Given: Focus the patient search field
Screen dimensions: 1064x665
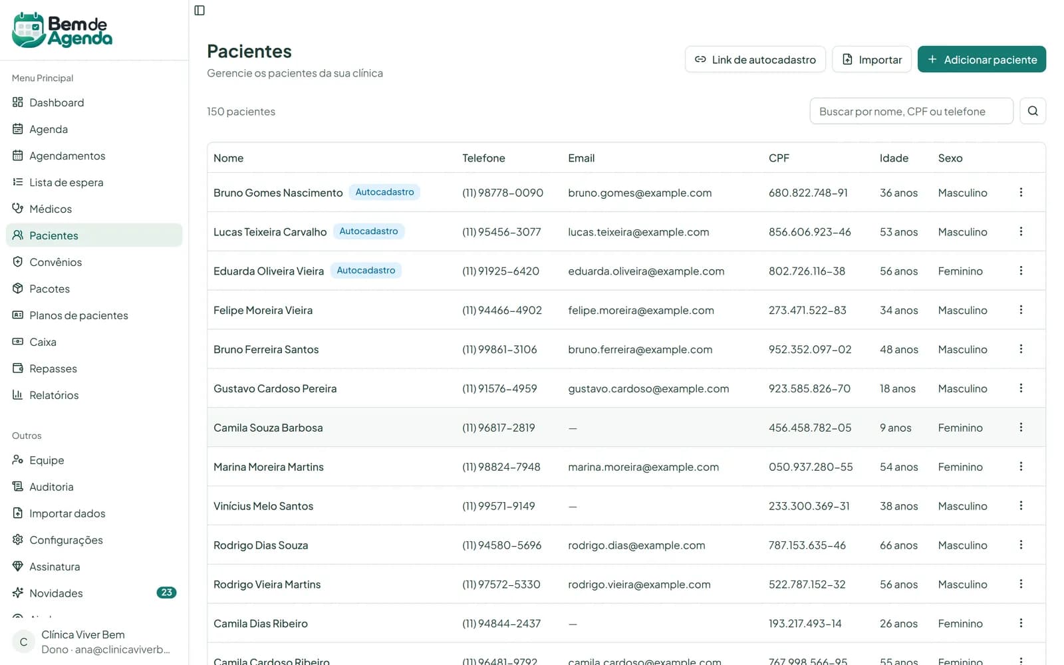Looking at the screenshot, I should 911,111.
